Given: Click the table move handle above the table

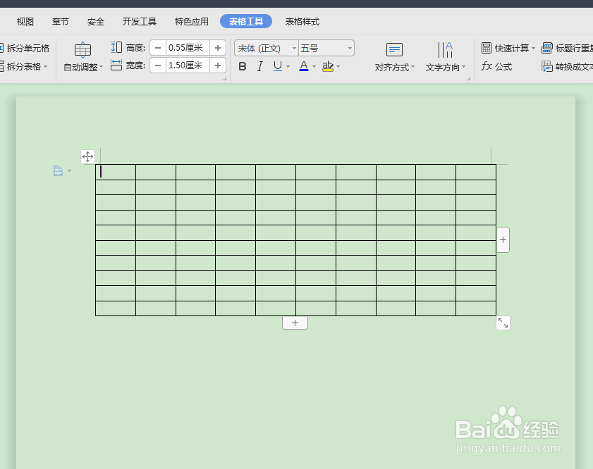Looking at the screenshot, I should click(87, 157).
